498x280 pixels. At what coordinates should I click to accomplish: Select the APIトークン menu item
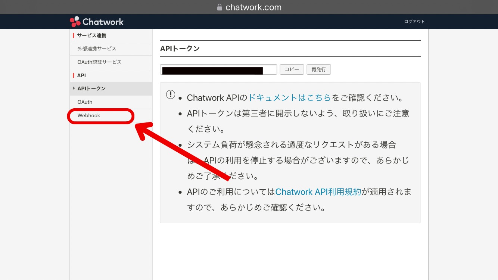coord(91,89)
